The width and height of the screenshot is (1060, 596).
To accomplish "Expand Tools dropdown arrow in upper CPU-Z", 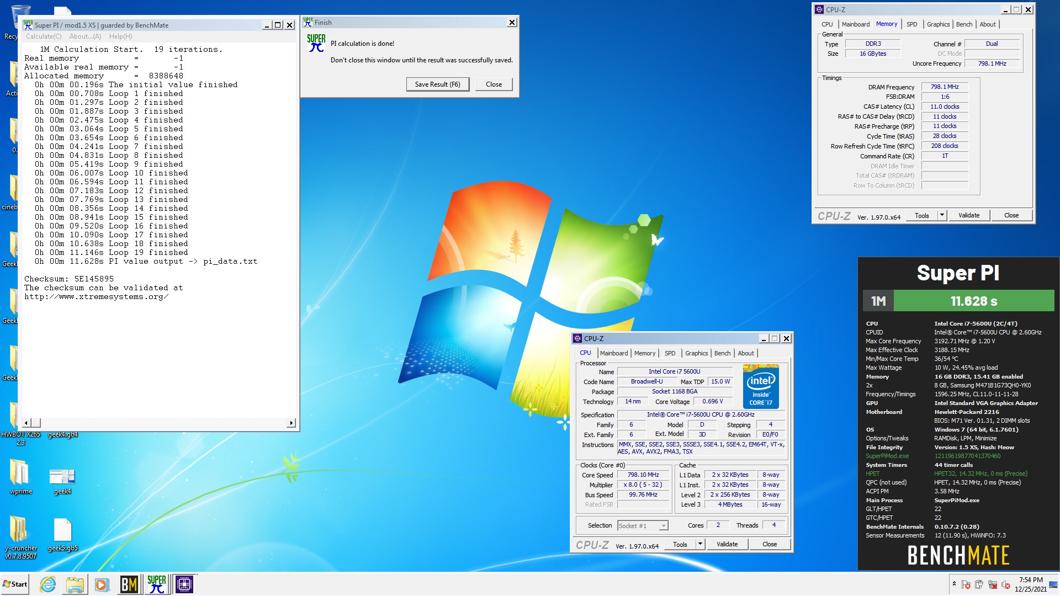I will coord(942,216).
